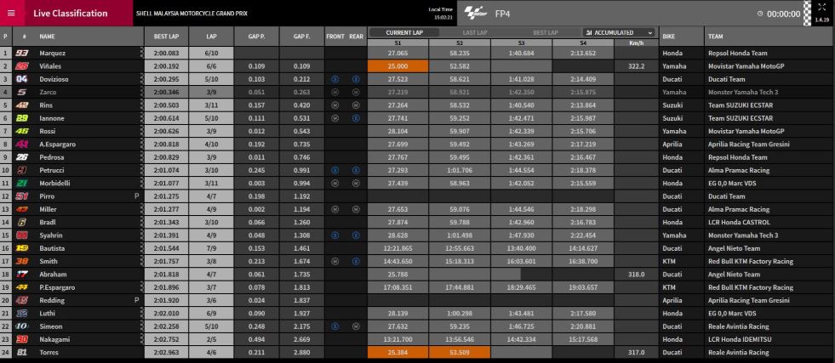
Task: Select the Zarco rider row name
Action: [48, 93]
